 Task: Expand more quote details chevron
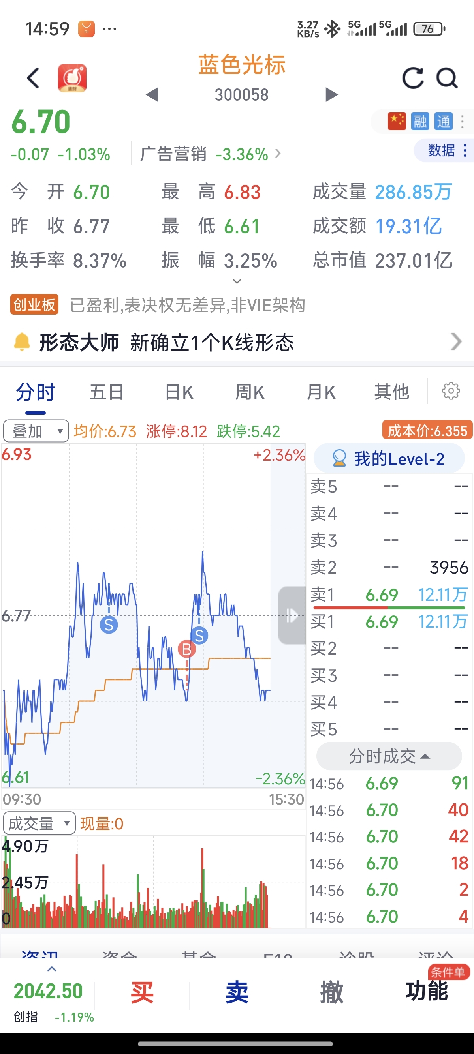coord(237,281)
